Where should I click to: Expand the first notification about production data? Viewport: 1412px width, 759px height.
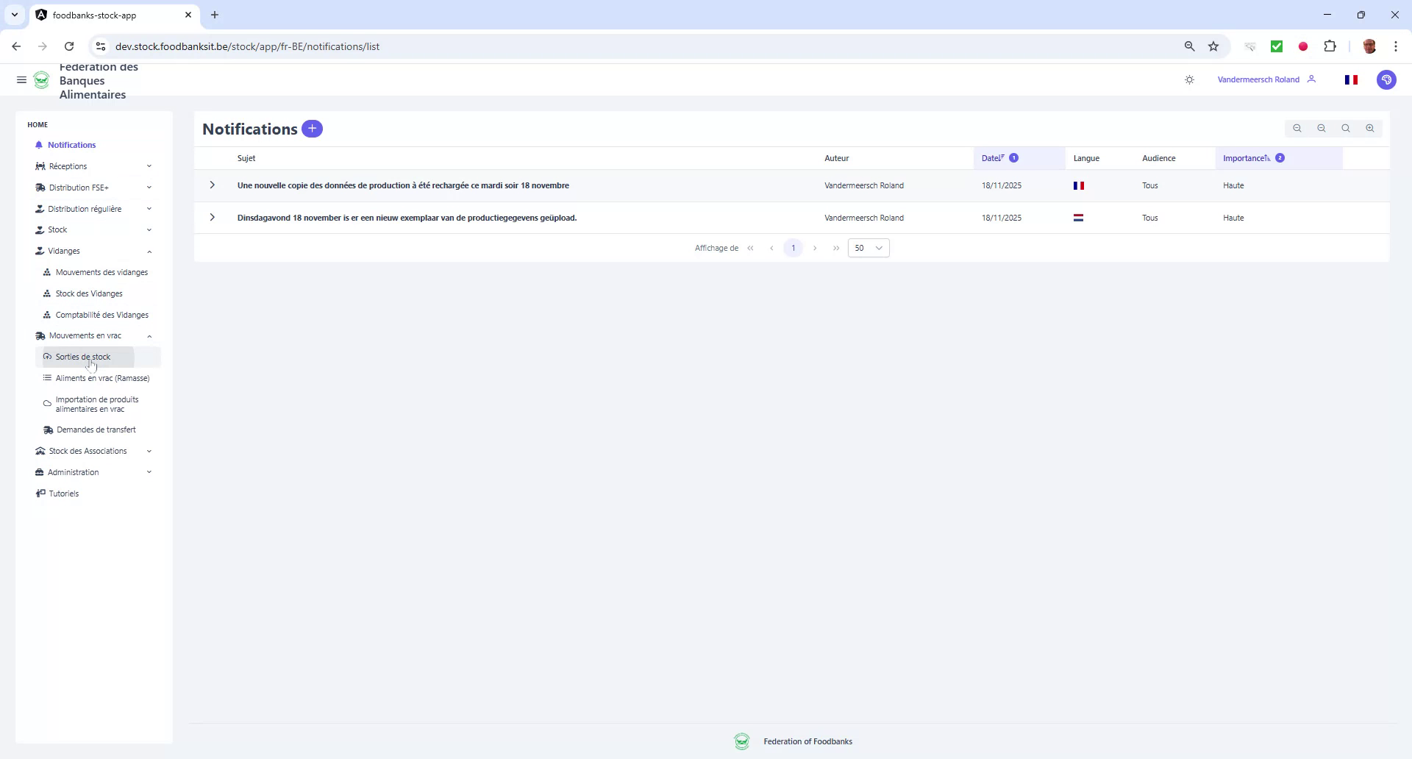click(212, 185)
